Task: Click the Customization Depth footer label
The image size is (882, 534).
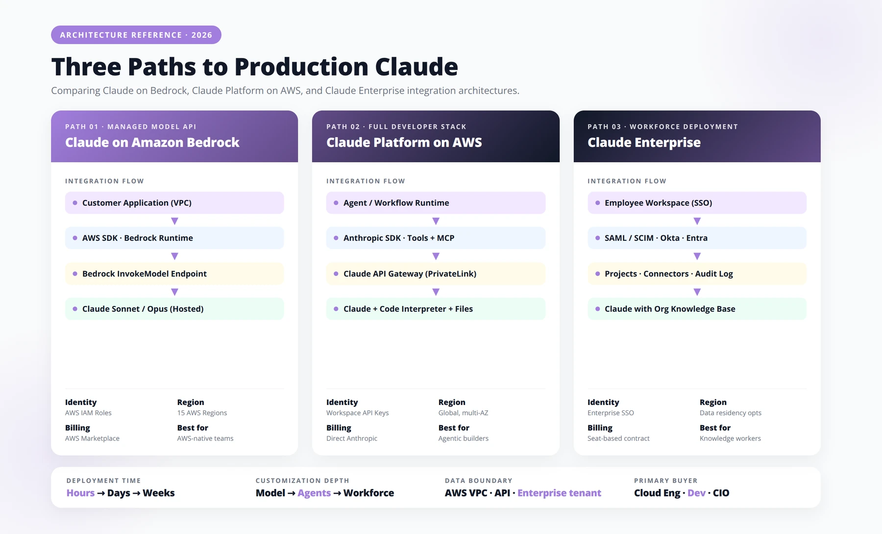Action: [x=302, y=481]
